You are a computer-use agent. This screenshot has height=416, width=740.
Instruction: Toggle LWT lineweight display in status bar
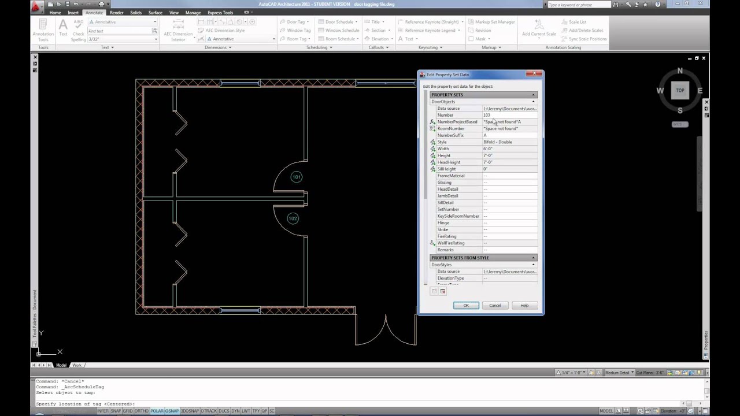point(246,411)
